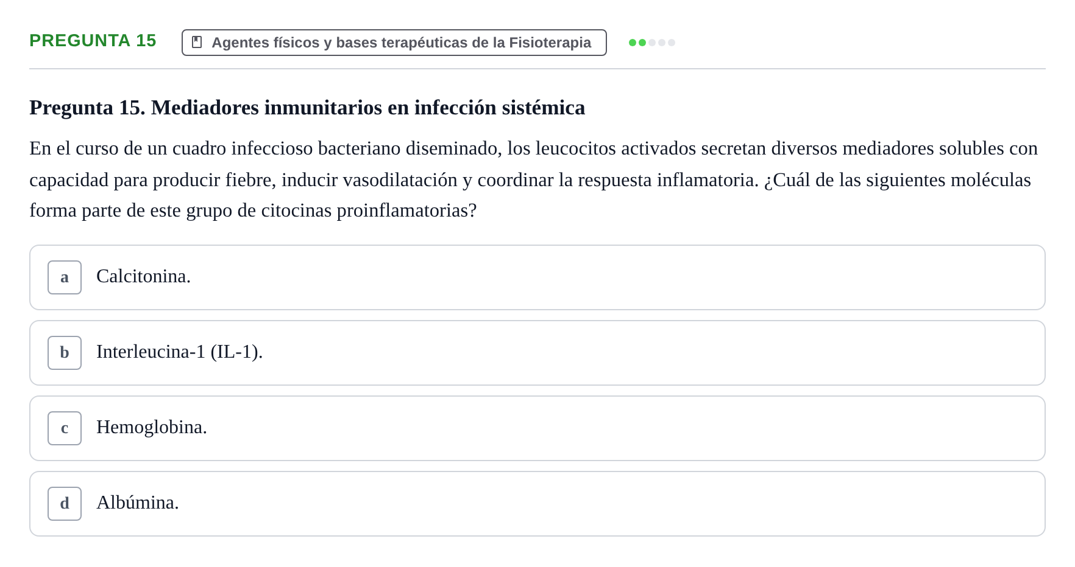Viewport: 1075px width, 567px height.
Task: Click the Calcitonina answer text
Action: [x=143, y=276]
